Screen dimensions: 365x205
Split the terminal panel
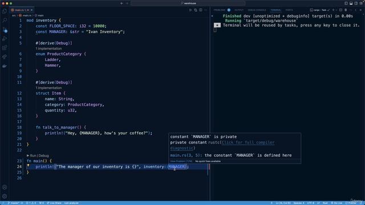coord(341,10)
